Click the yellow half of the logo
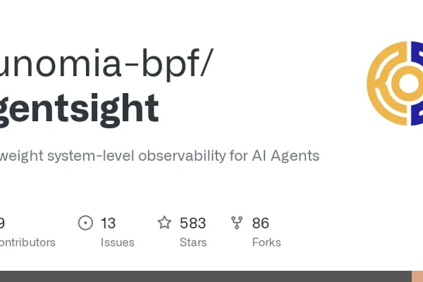 (x=387, y=83)
